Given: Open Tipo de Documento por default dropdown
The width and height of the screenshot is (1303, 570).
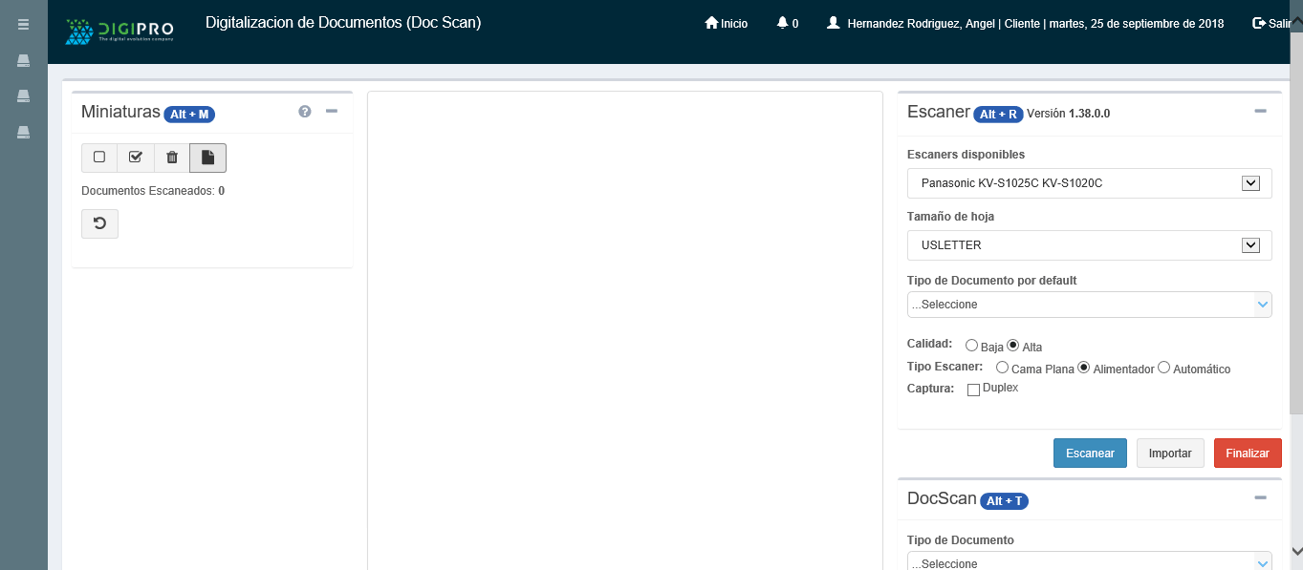Looking at the screenshot, I should pyautogui.click(x=1089, y=305).
